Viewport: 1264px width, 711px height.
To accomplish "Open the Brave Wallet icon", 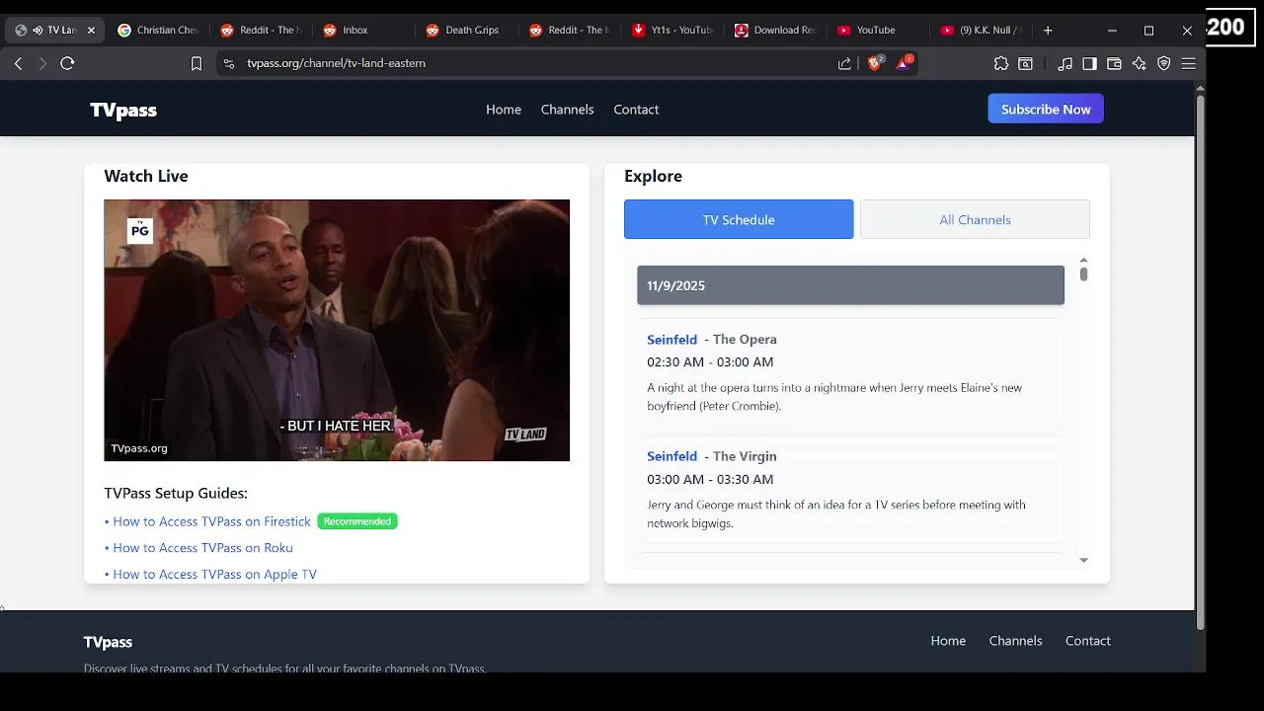I will coord(1114,63).
